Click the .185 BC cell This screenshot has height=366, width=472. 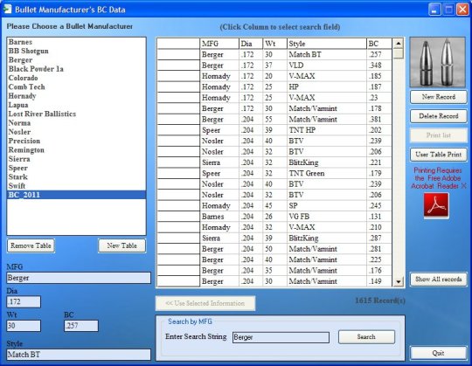coord(379,76)
